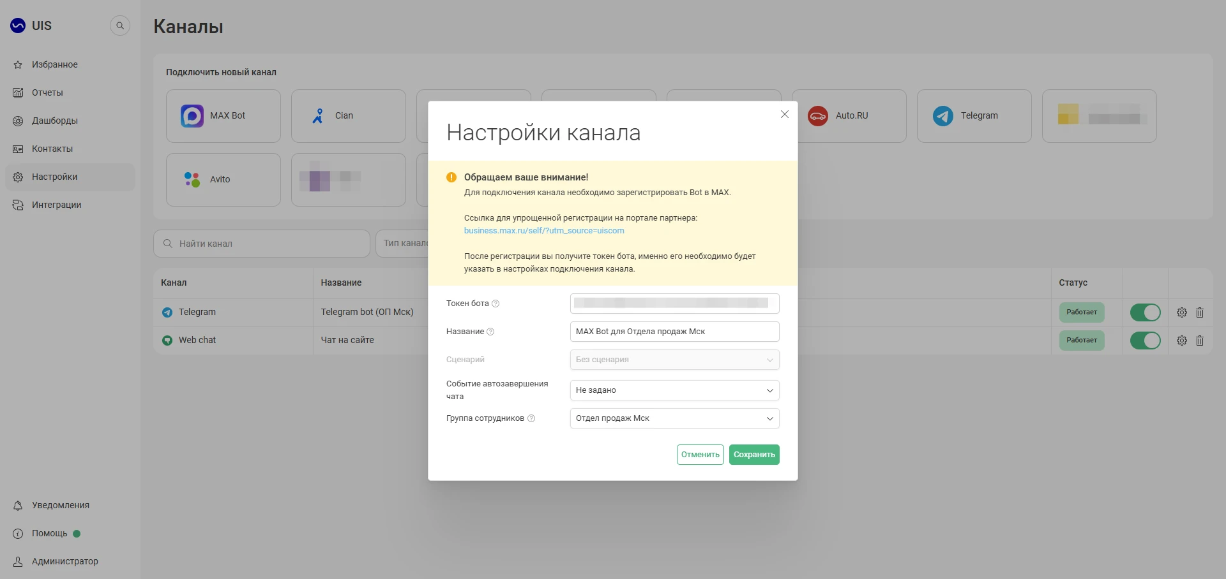Viewport: 1226px width, 579px height.
Task: Expand the Сценарий dropdown
Action: click(x=674, y=360)
